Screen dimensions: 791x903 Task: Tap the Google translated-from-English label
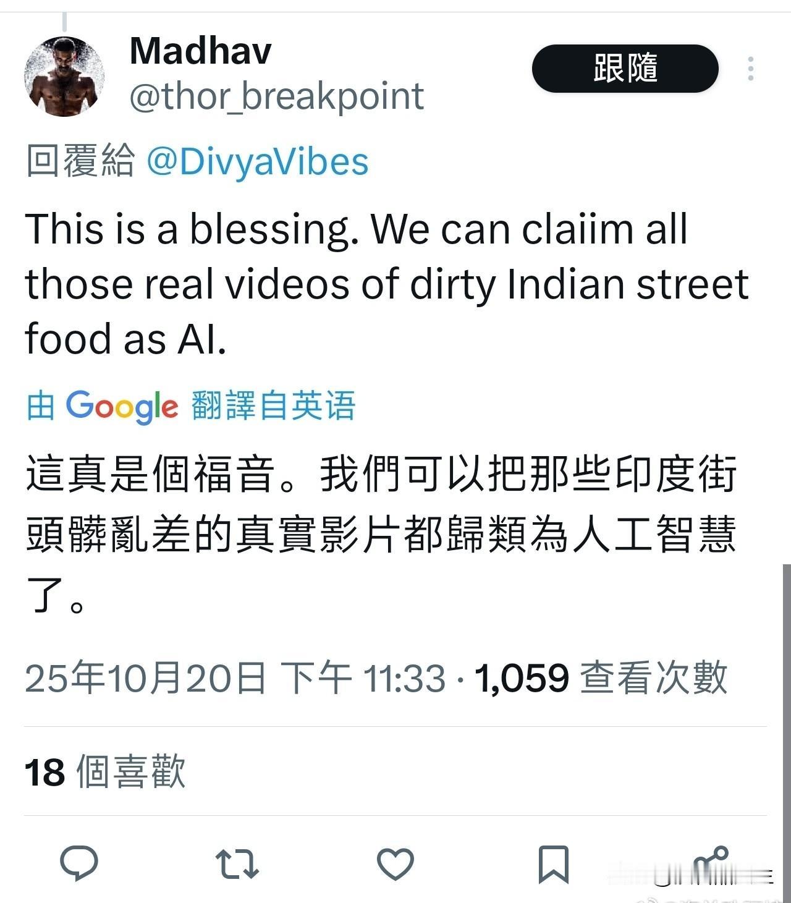tap(191, 405)
